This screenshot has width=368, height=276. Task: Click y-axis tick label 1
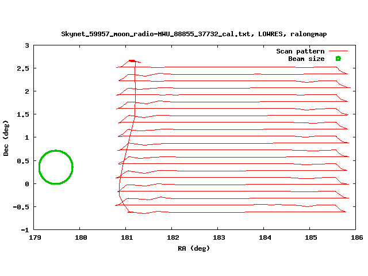(x=27, y=137)
